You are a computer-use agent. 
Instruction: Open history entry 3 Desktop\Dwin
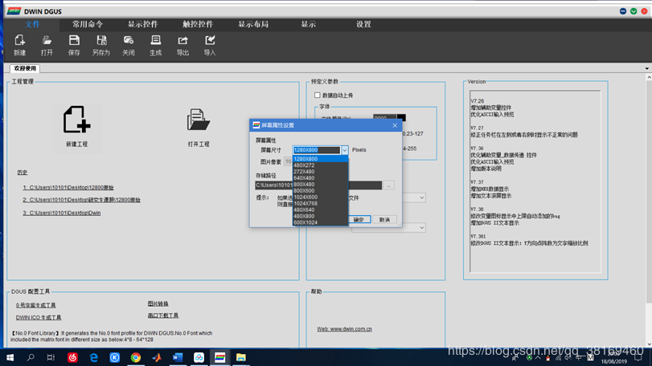coord(62,213)
